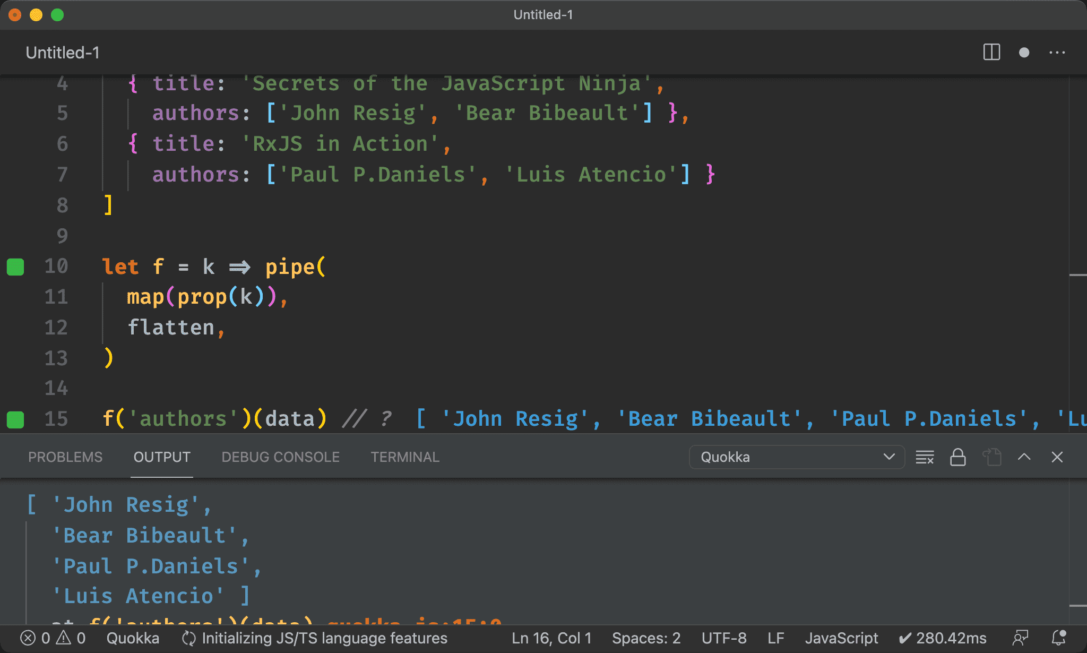
Task: Click the unsaved changes dot indicator
Action: [x=1024, y=53]
